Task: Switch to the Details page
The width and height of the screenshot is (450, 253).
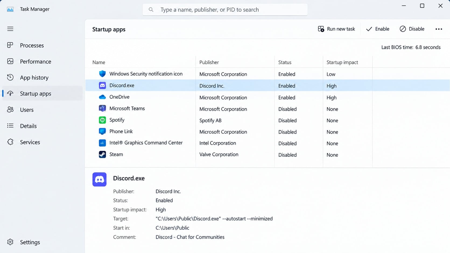Action: (x=42, y=126)
